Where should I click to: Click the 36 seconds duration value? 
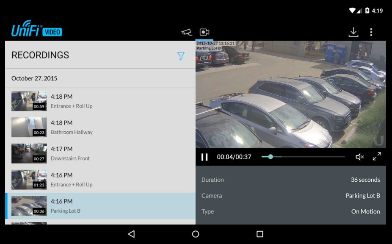[365, 180]
